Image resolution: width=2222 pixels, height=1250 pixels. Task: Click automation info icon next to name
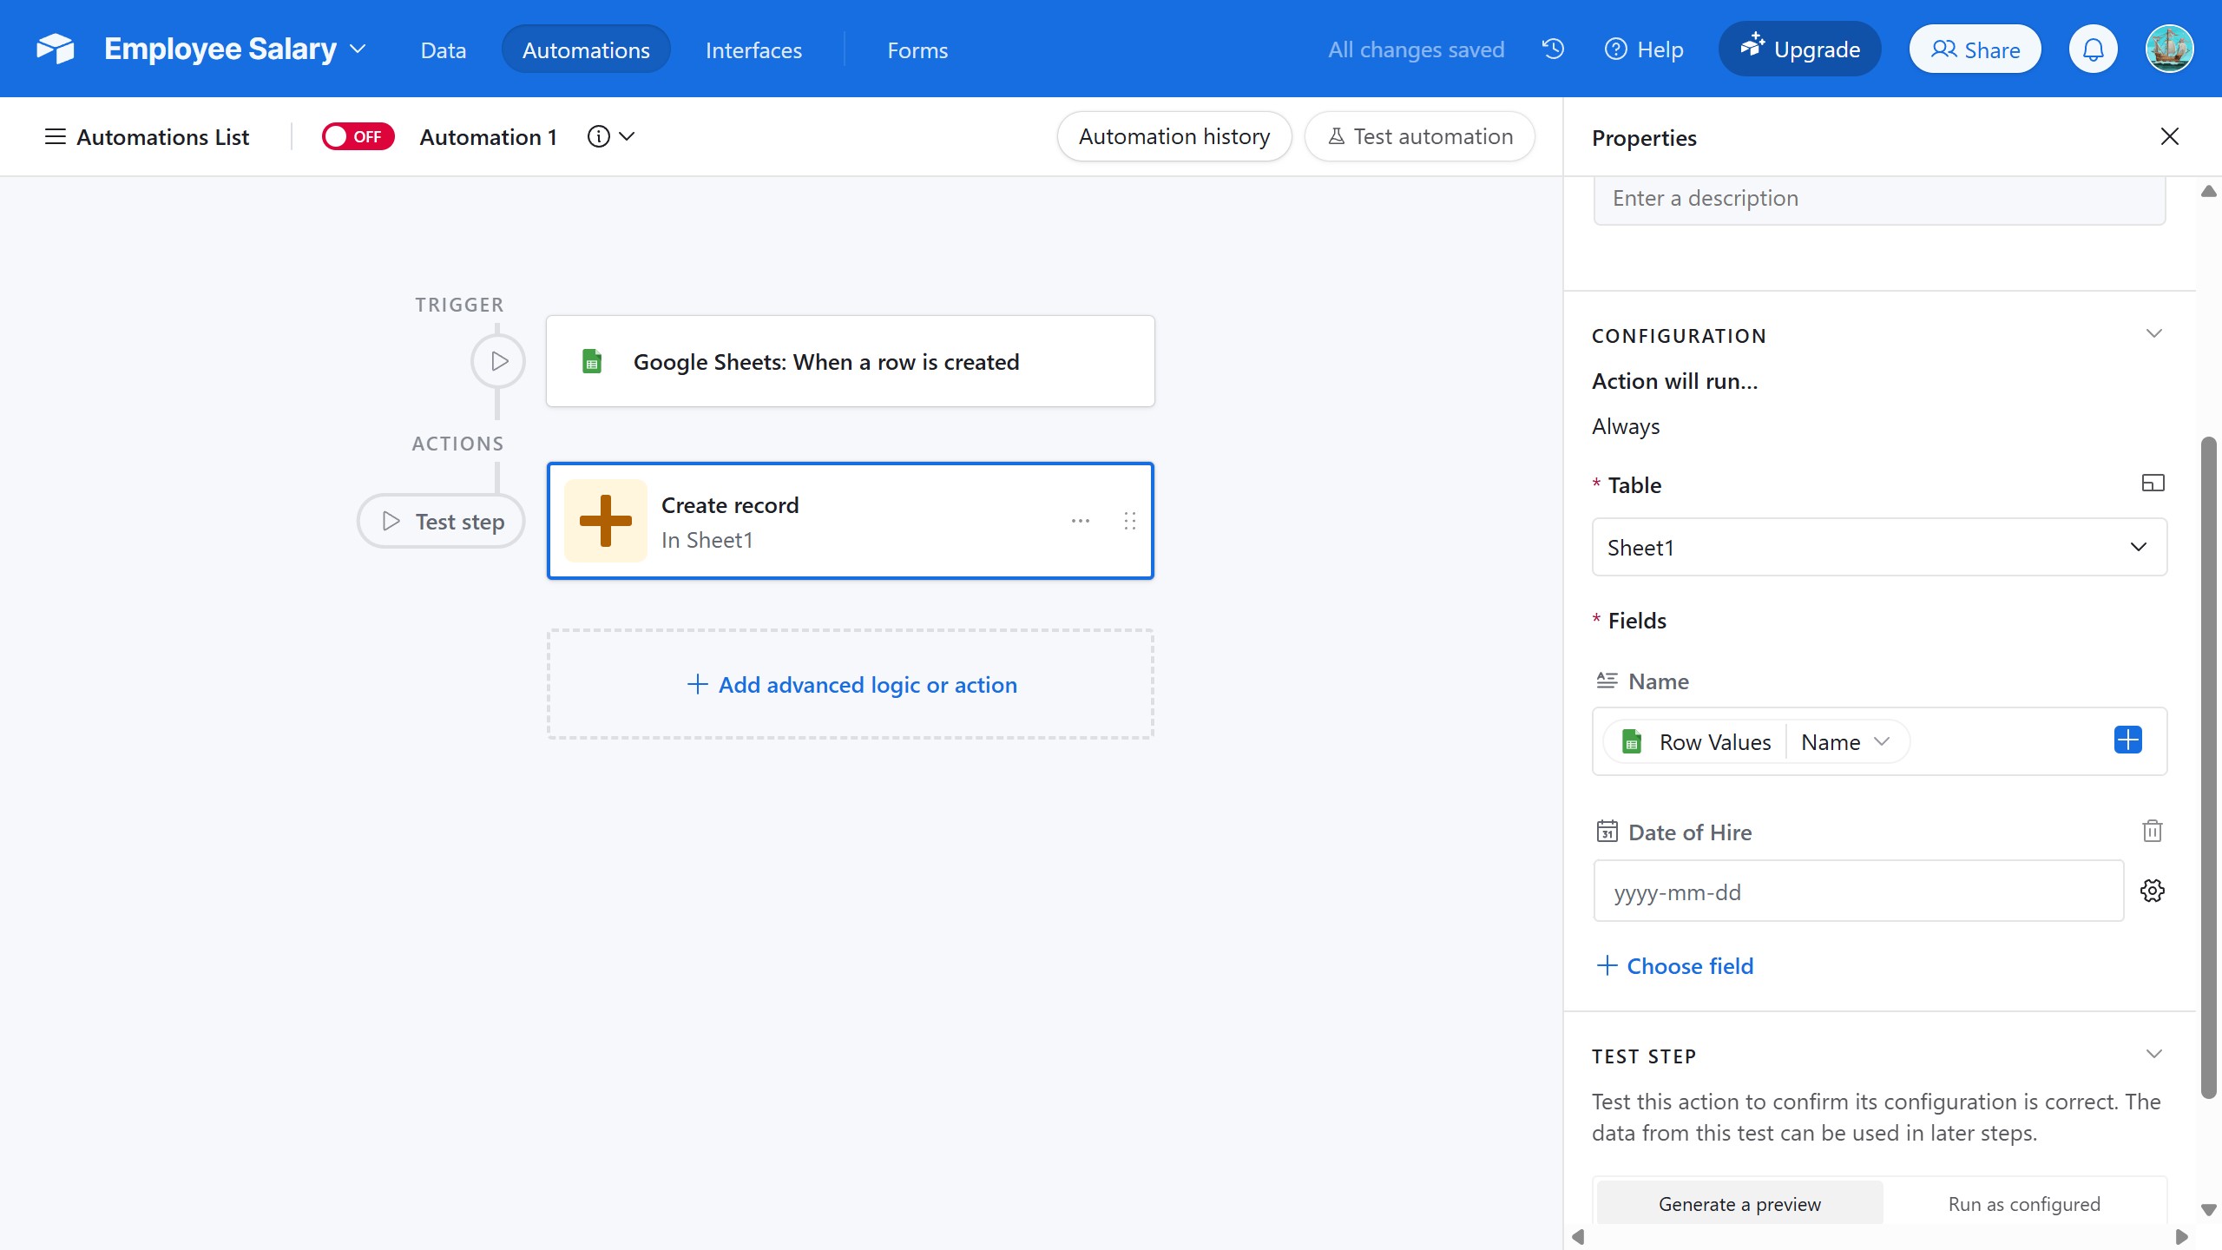tap(598, 136)
